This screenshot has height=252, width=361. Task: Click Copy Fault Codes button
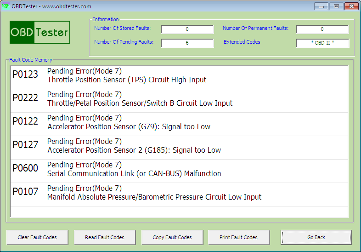click(172, 237)
